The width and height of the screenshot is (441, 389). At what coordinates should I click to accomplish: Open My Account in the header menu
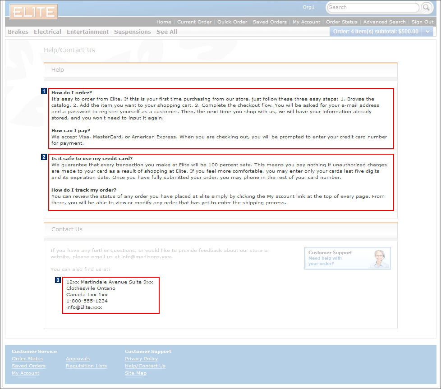[306, 22]
